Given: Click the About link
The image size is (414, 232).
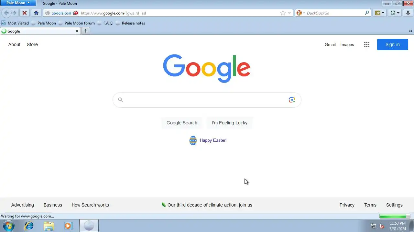Looking at the screenshot, I should tap(14, 44).
